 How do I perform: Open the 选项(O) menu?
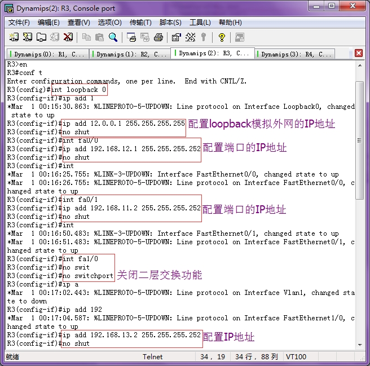pos(110,23)
